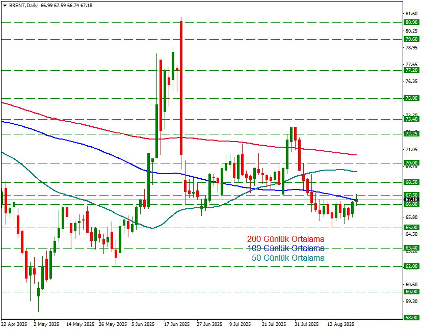423x330 pixels.
Task: Click the 67.50 green price level label
Action: tap(412, 195)
